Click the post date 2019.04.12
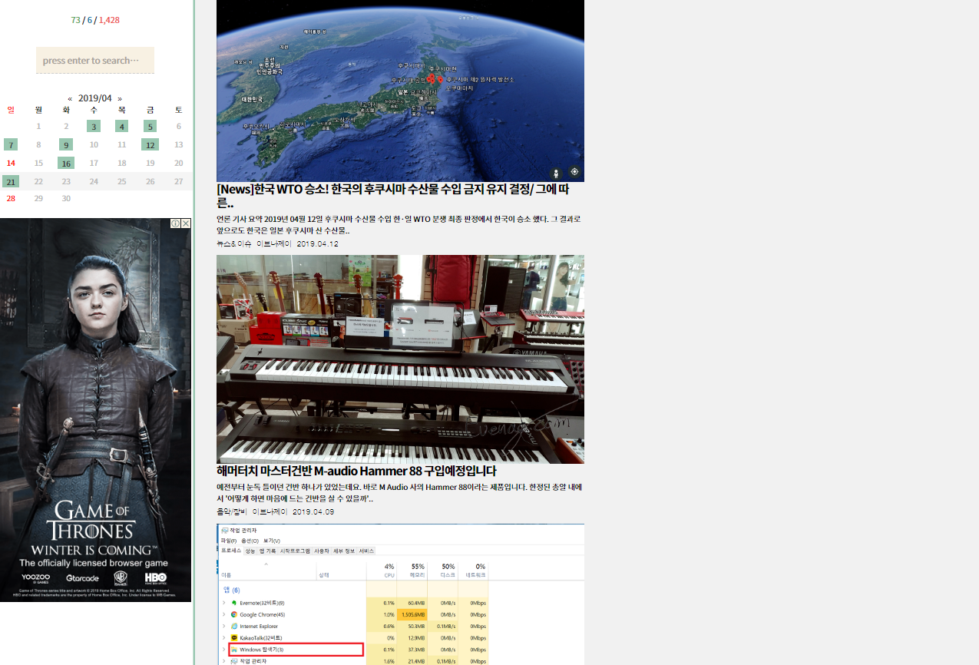Screen dimensions: 979x665 [x=317, y=244]
